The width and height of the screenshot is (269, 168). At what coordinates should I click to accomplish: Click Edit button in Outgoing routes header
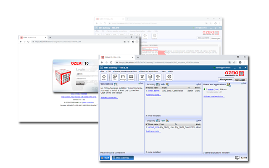pyautogui.click(x=199, y=121)
